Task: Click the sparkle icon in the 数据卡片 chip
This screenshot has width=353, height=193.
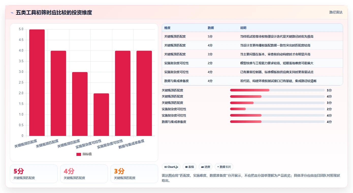Action: point(218,167)
